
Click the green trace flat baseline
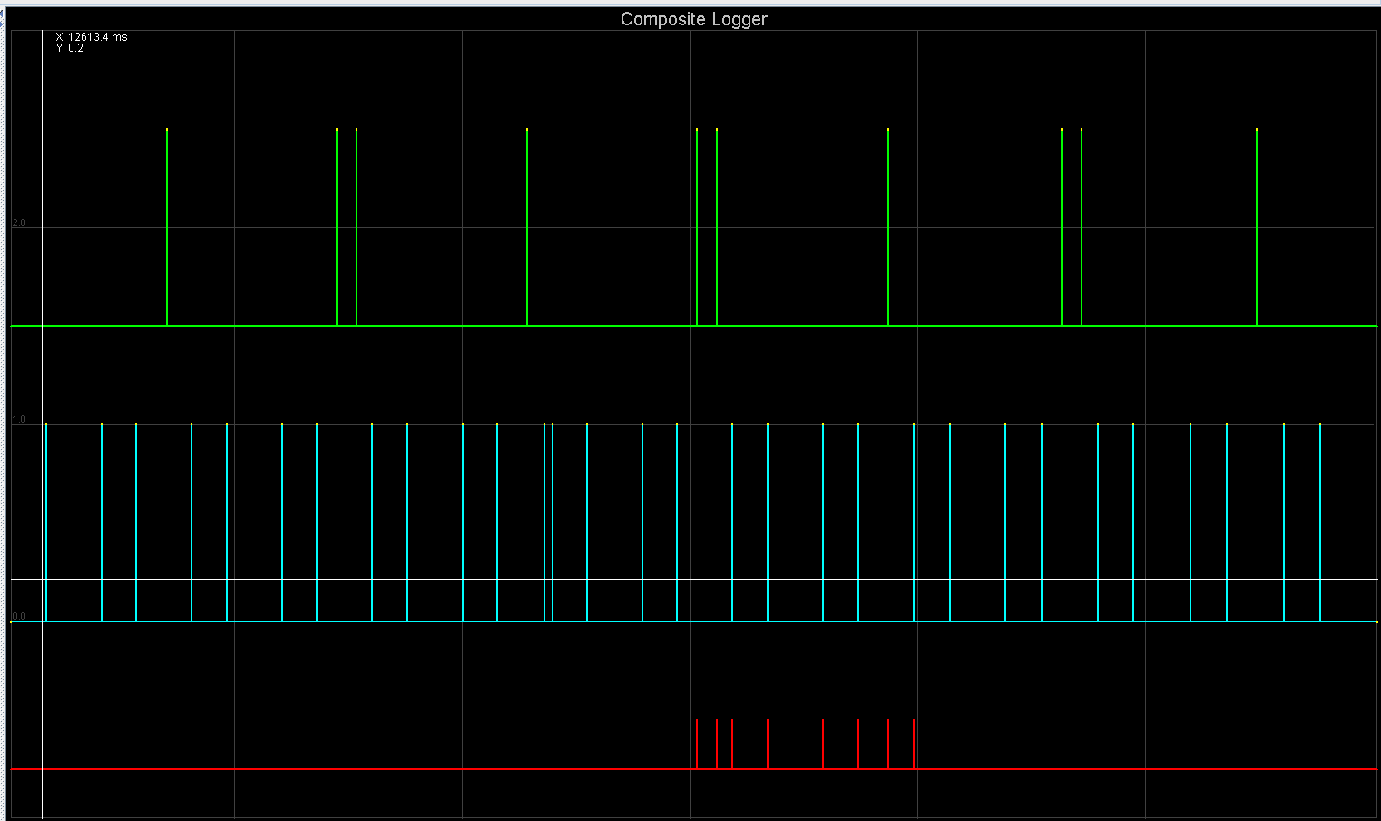click(x=436, y=325)
